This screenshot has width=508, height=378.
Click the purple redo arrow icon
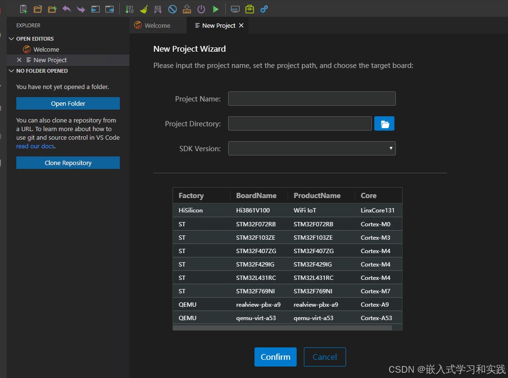81,9
